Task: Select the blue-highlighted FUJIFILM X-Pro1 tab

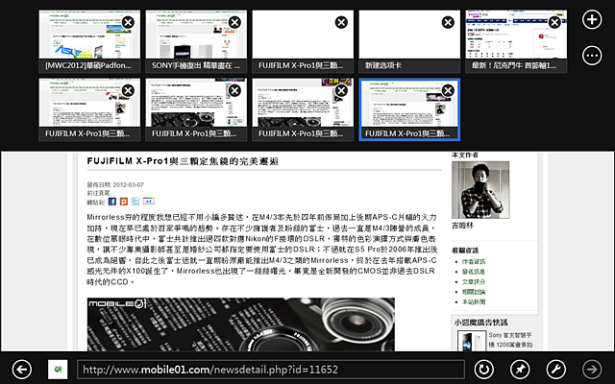Action: click(409, 109)
